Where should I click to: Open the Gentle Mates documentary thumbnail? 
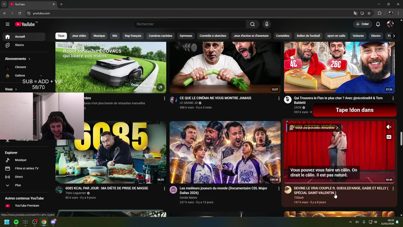225,152
